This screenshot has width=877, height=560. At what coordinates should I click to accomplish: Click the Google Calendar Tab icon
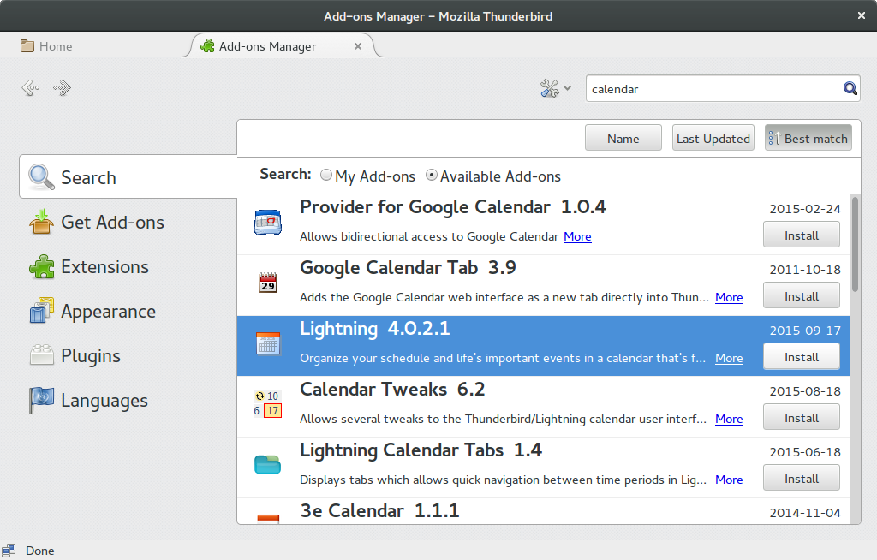coord(268,283)
